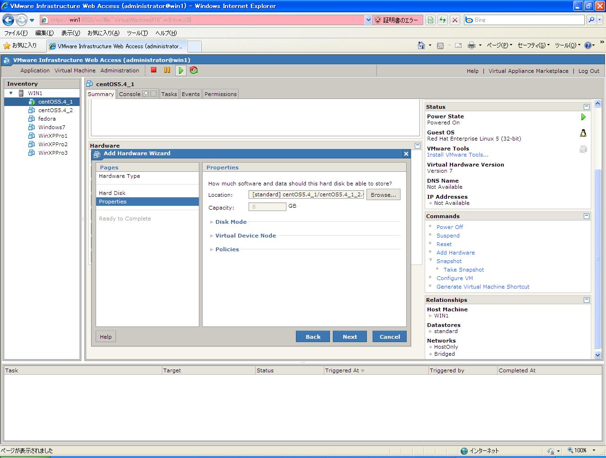The image size is (606, 458).
Task: Open the IE お気に入り favorites button
Action: pos(20,45)
